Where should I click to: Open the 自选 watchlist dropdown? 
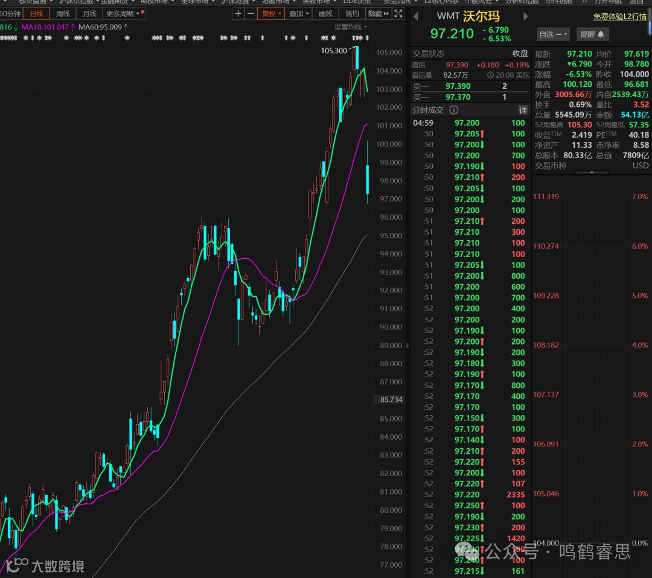point(552,34)
